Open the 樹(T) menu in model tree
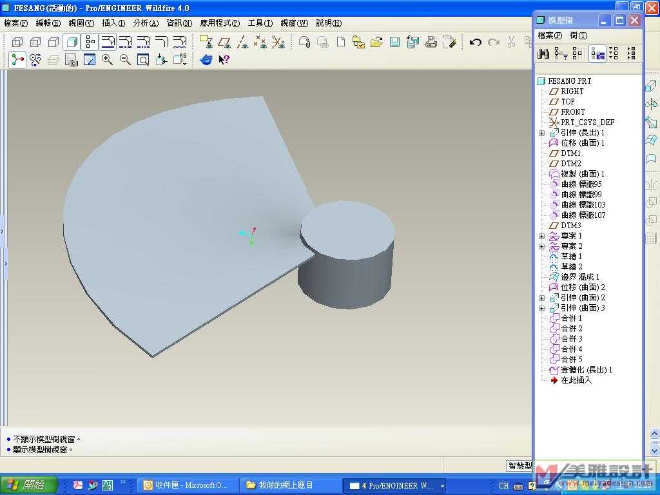Image resolution: width=660 pixels, height=495 pixels. (x=578, y=35)
